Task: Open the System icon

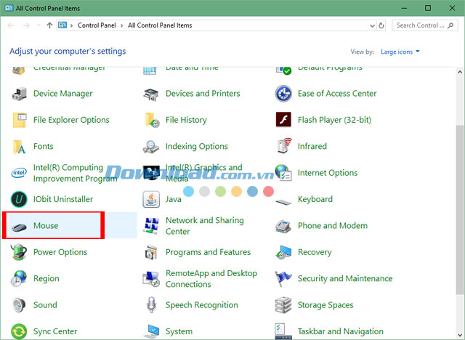Action: pyautogui.click(x=152, y=331)
